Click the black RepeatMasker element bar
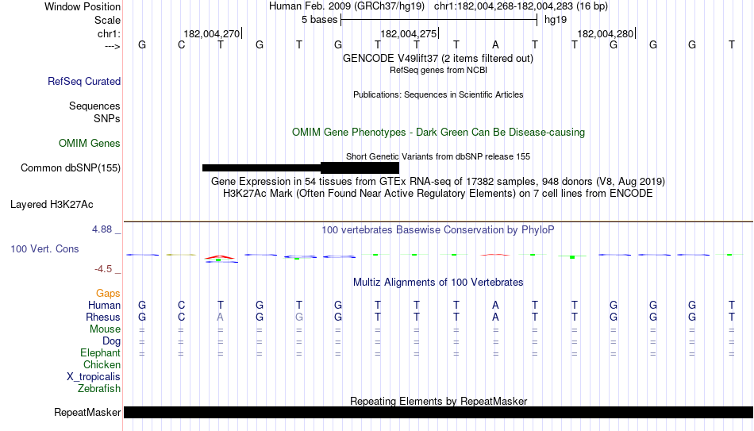 coord(438,412)
